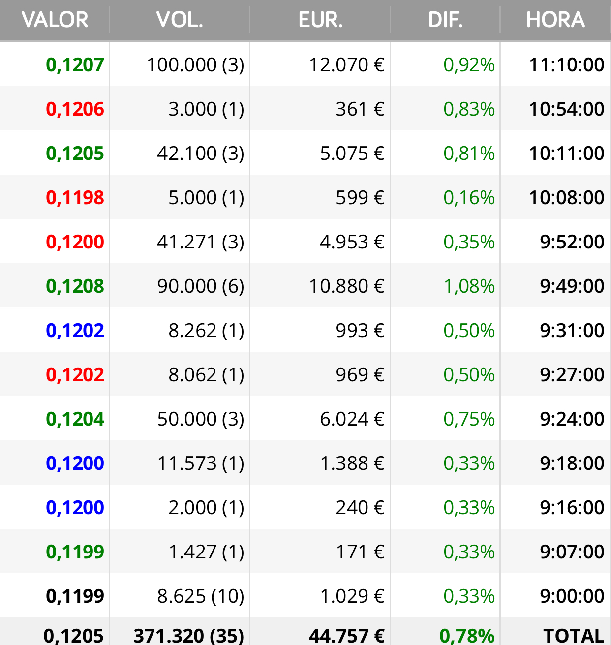Image resolution: width=611 pixels, height=645 pixels.
Task: Select difference 1,08%
Action: [x=469, y=286]
